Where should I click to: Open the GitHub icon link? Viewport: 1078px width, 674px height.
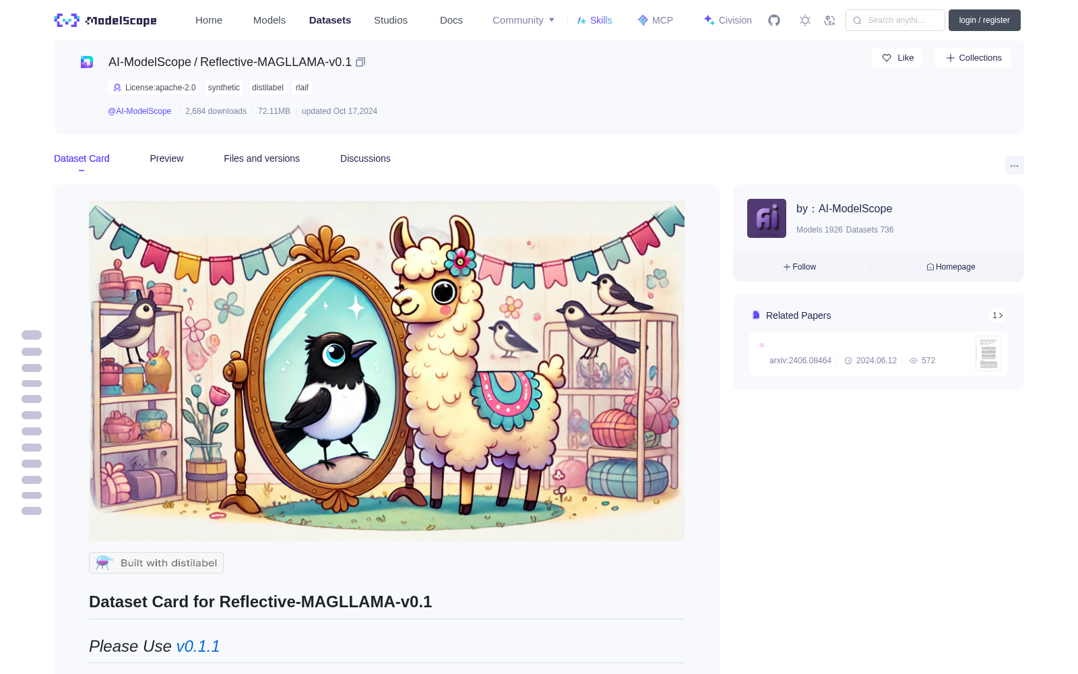[x=774, y=20]
